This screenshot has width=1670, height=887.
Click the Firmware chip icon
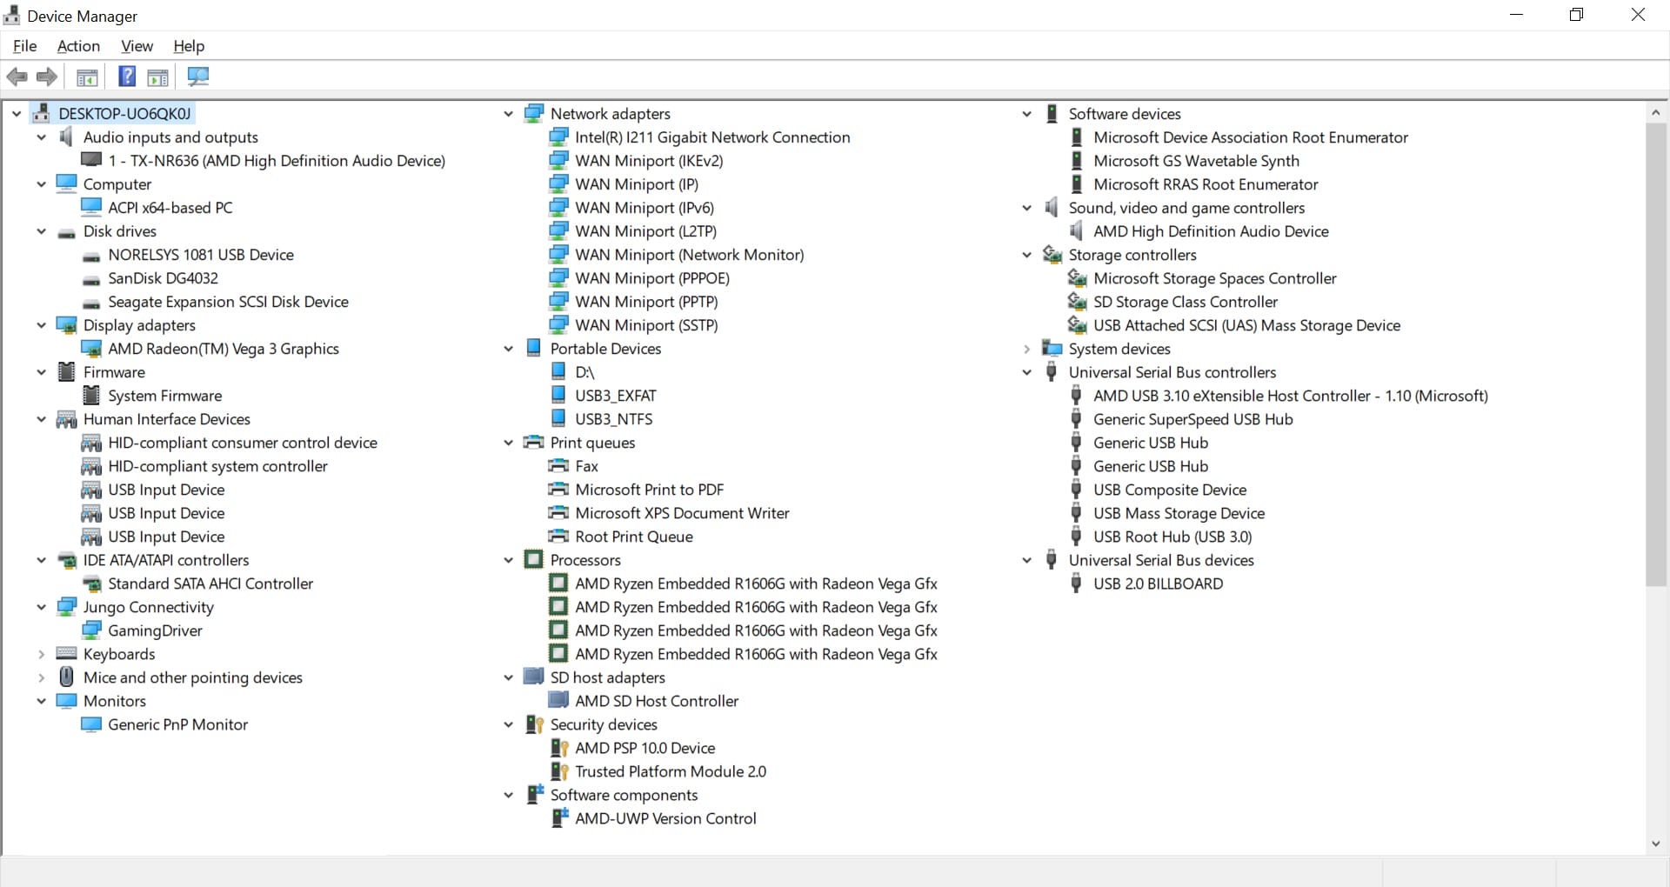click(66, 371)
